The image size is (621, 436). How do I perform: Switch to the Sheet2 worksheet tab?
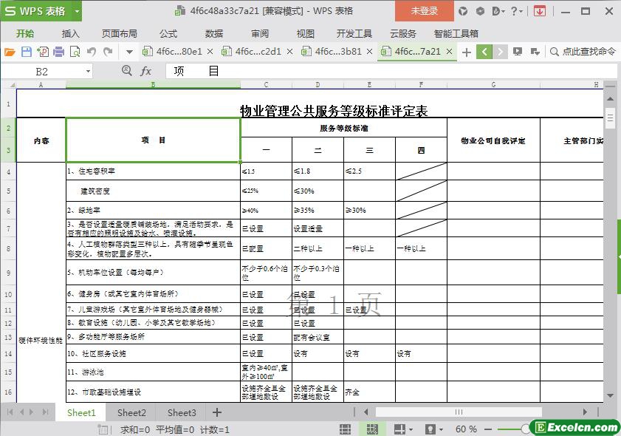pyautogui.click(x=131, y=412)
